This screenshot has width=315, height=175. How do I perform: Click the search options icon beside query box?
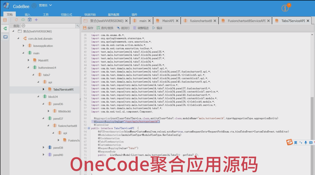[x=77, y=26]
